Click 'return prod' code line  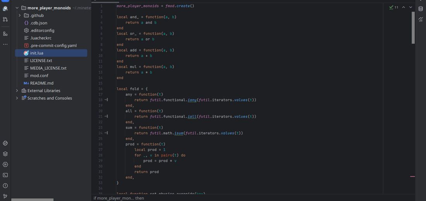[147, 172]
